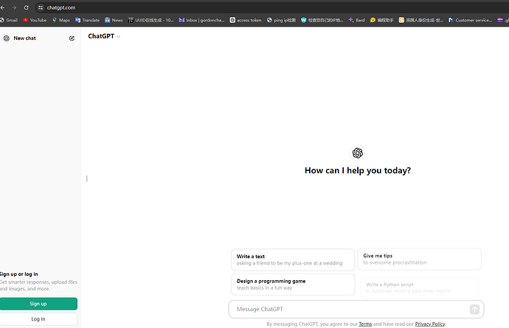Viewport: 509px width, 328px height.
Task: Open the access token bookmark
Action: pyautogui.click(x=246, y=20)
